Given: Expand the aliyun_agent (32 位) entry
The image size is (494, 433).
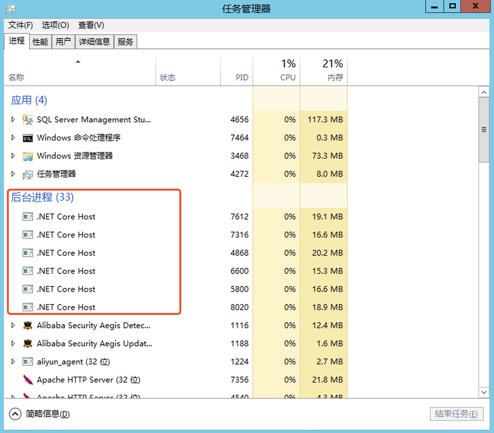Looking at the screenshot, I should [x=13, y=361].
